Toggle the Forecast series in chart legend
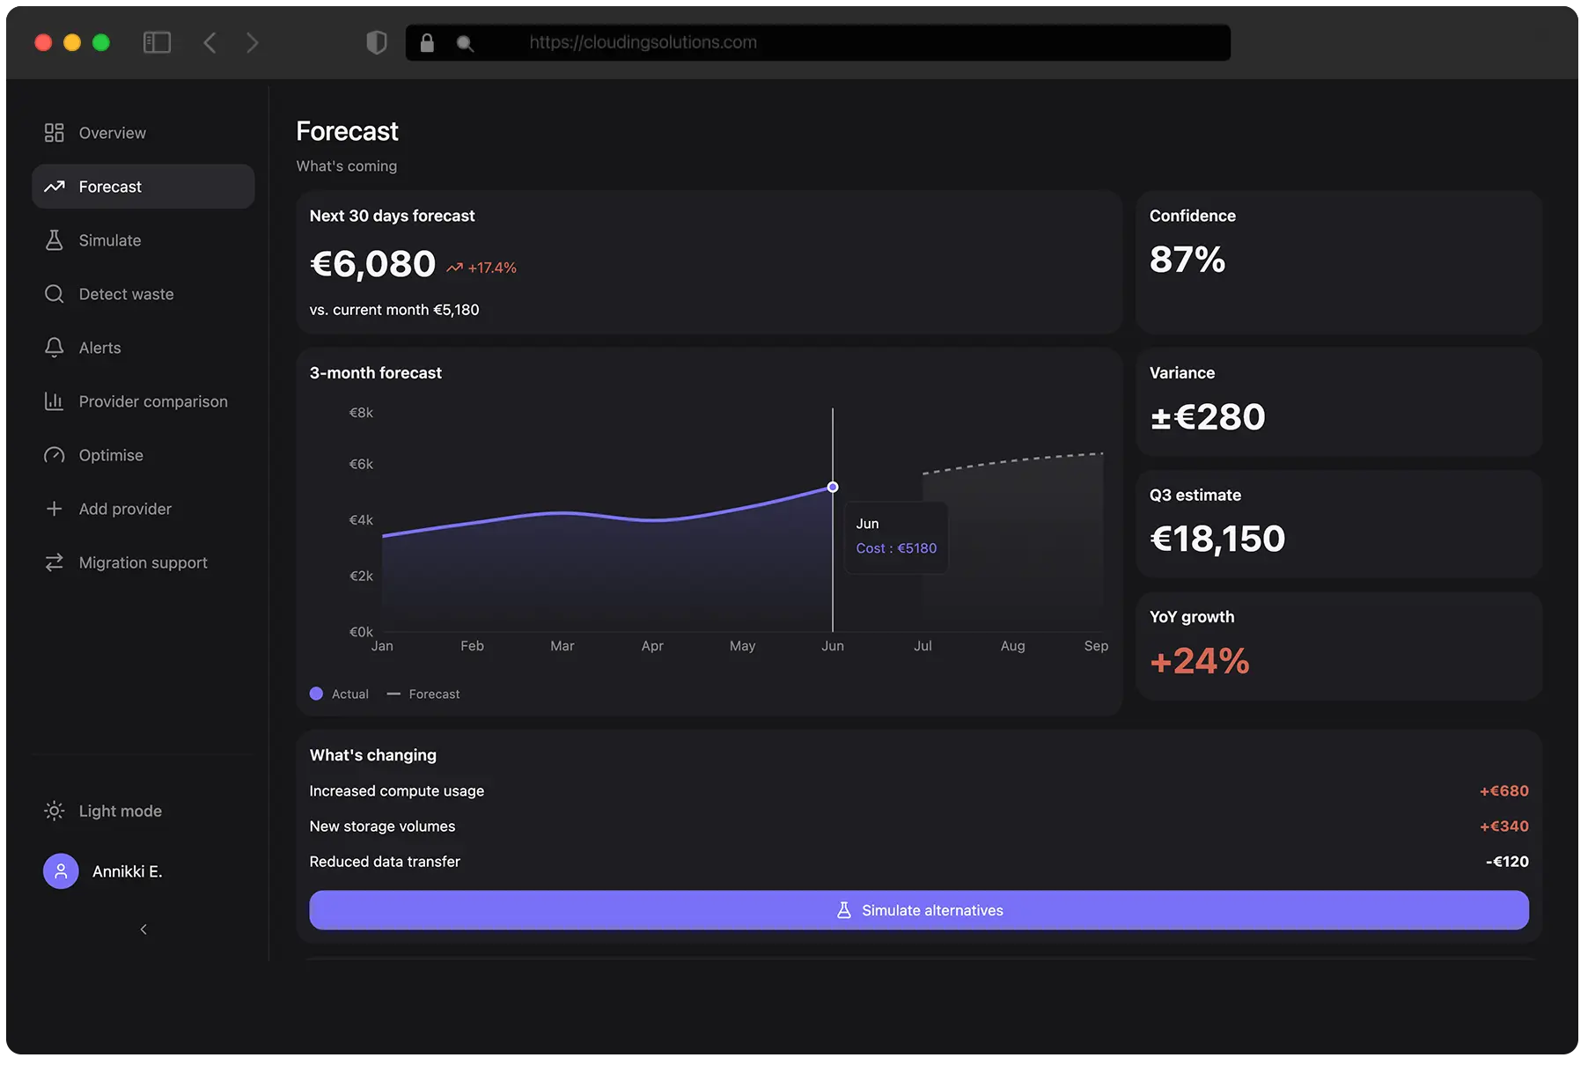1588x1065 pixels. (x=423, y=694)
